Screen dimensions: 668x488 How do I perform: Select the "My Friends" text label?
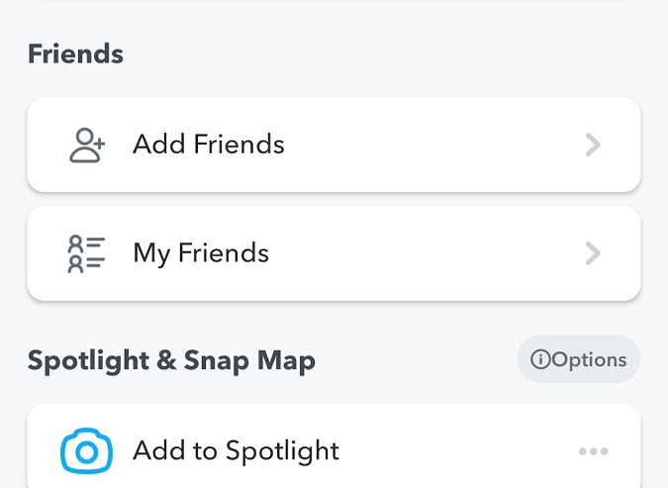pyautogui.click(x=201, y=253)
